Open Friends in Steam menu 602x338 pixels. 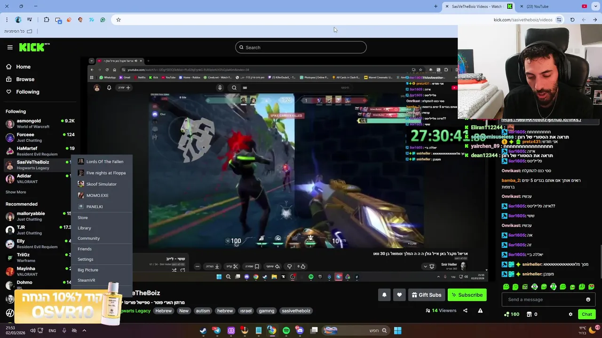(x=85, y=249)
